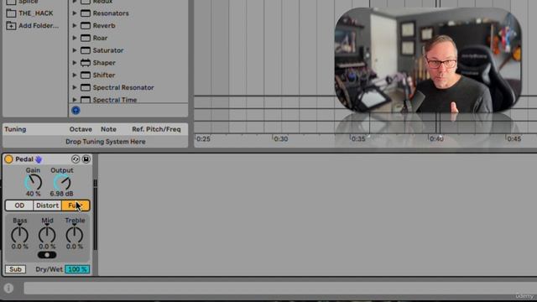The height and width of the screenshot is (302, 537).
Task: Click the Pedal hot-swap preset icon
Action: (76, 159)
